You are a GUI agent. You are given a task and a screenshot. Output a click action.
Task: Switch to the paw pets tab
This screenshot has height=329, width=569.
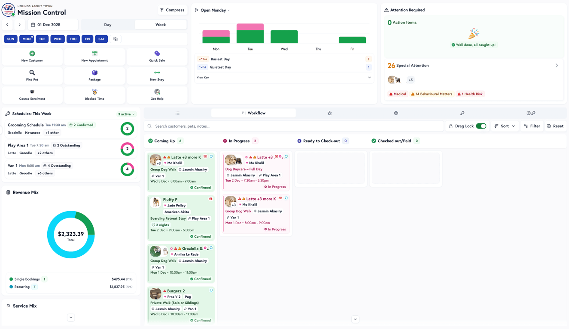(x=329, y=113)
